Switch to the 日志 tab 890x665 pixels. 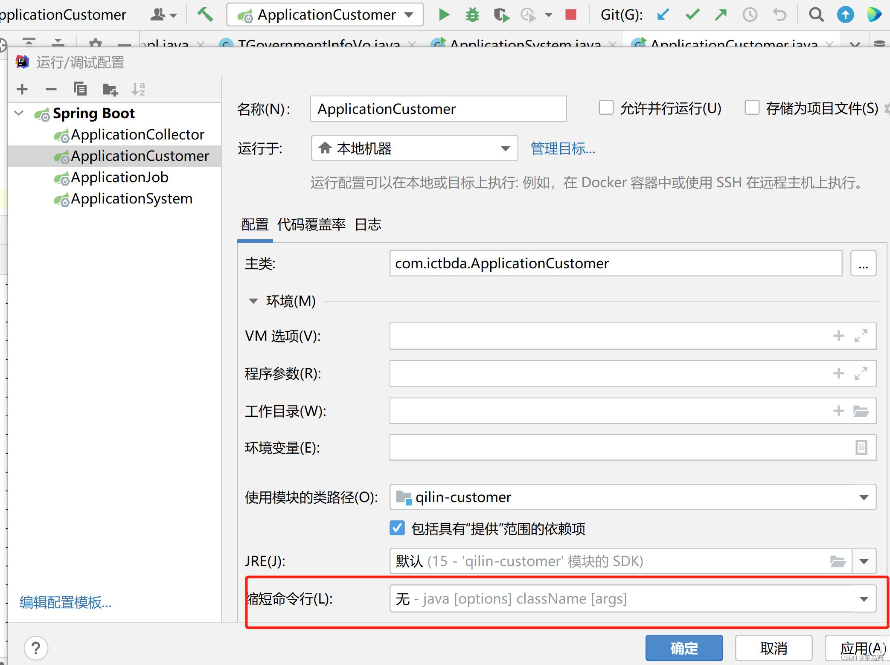point(368,225)
